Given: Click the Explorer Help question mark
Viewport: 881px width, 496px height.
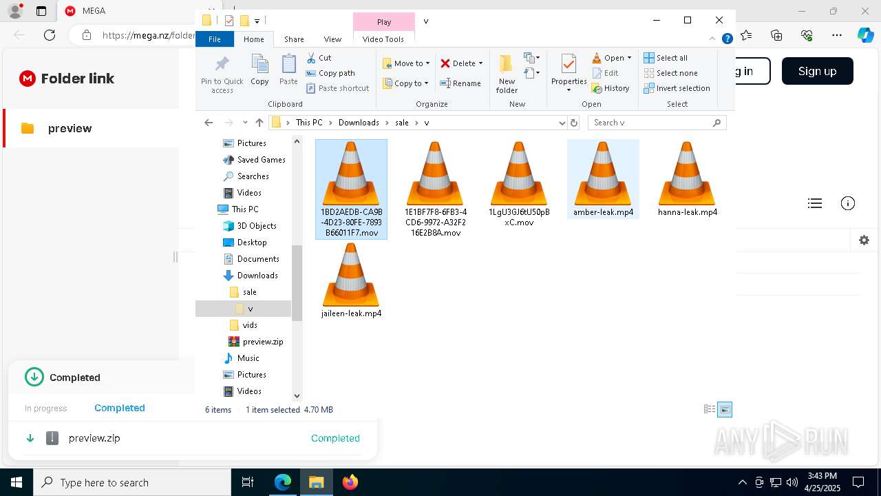Looking at the screenshot, I should click(x=727, y=39).
